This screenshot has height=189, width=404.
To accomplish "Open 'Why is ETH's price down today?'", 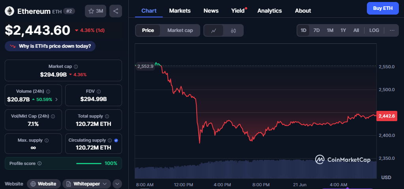I will tap(50, 46).
